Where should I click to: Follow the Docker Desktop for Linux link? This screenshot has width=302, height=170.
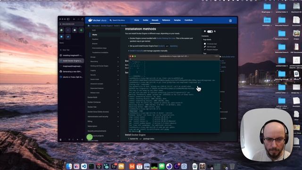coord(166,38)
